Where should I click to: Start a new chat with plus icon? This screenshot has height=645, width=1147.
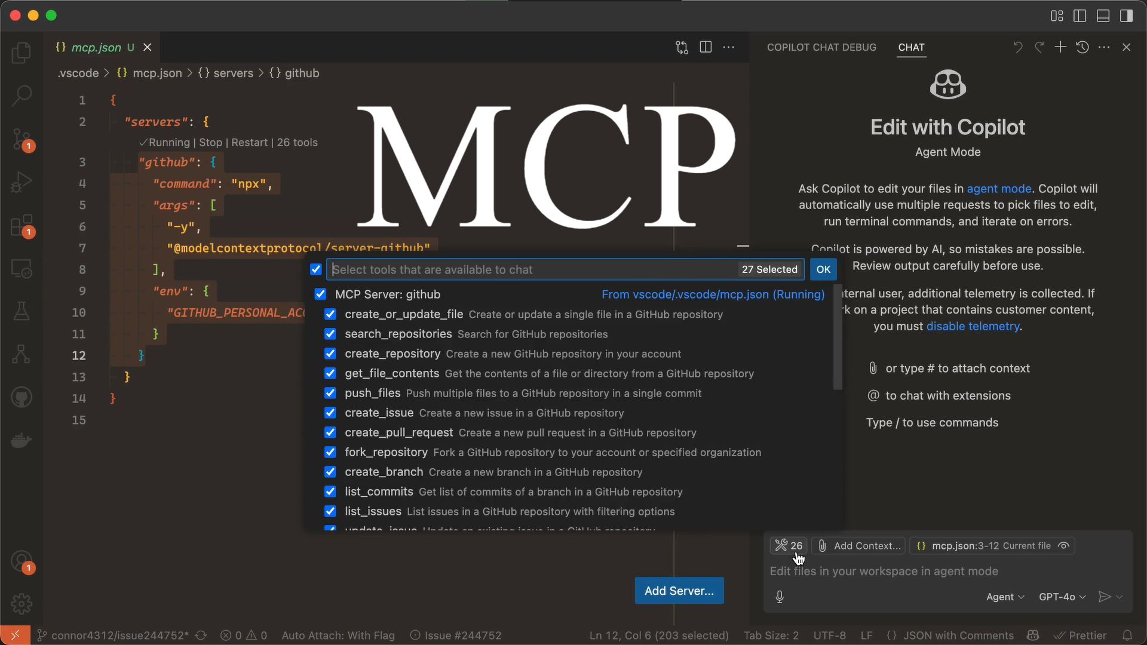coord(1060,47)
